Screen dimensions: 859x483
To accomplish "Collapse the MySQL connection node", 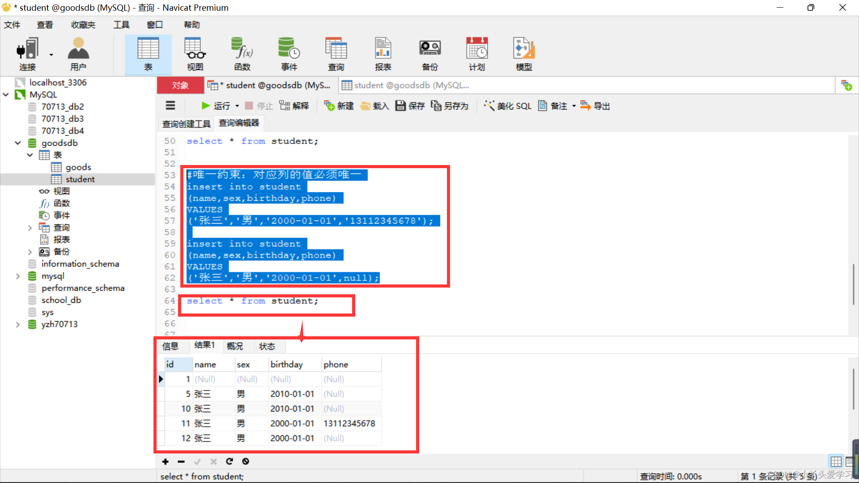I will [x=6, y=94].
